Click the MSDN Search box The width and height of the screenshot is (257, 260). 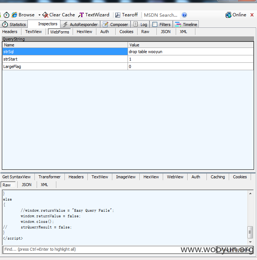[161, 15]
